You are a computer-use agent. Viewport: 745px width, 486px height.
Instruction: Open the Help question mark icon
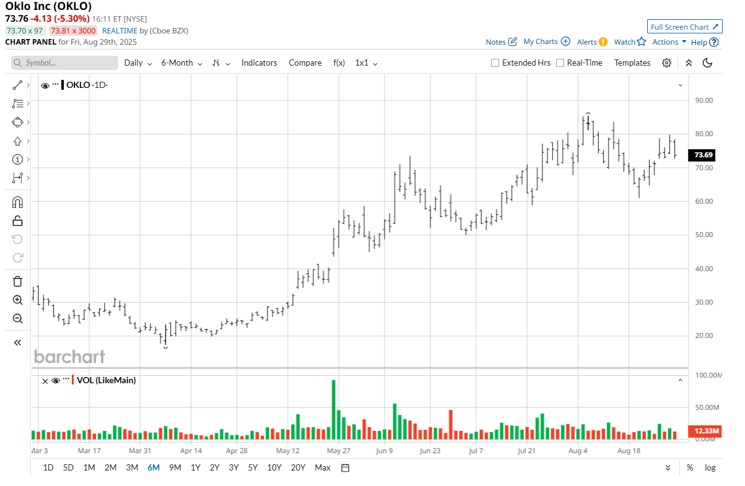[713, 42]
